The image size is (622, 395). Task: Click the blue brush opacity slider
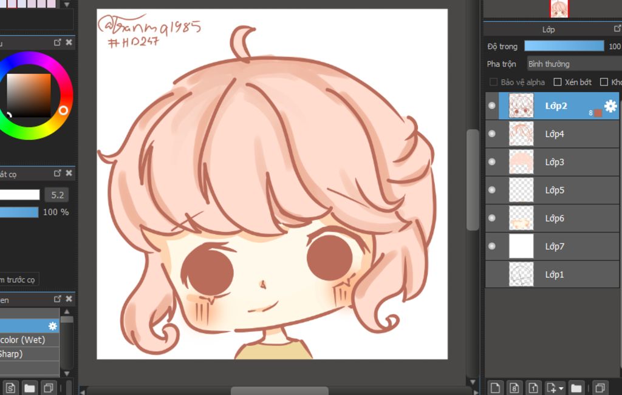19,212
